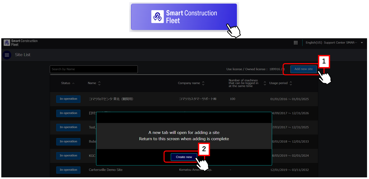Click the Create new button

click(184, 157)
